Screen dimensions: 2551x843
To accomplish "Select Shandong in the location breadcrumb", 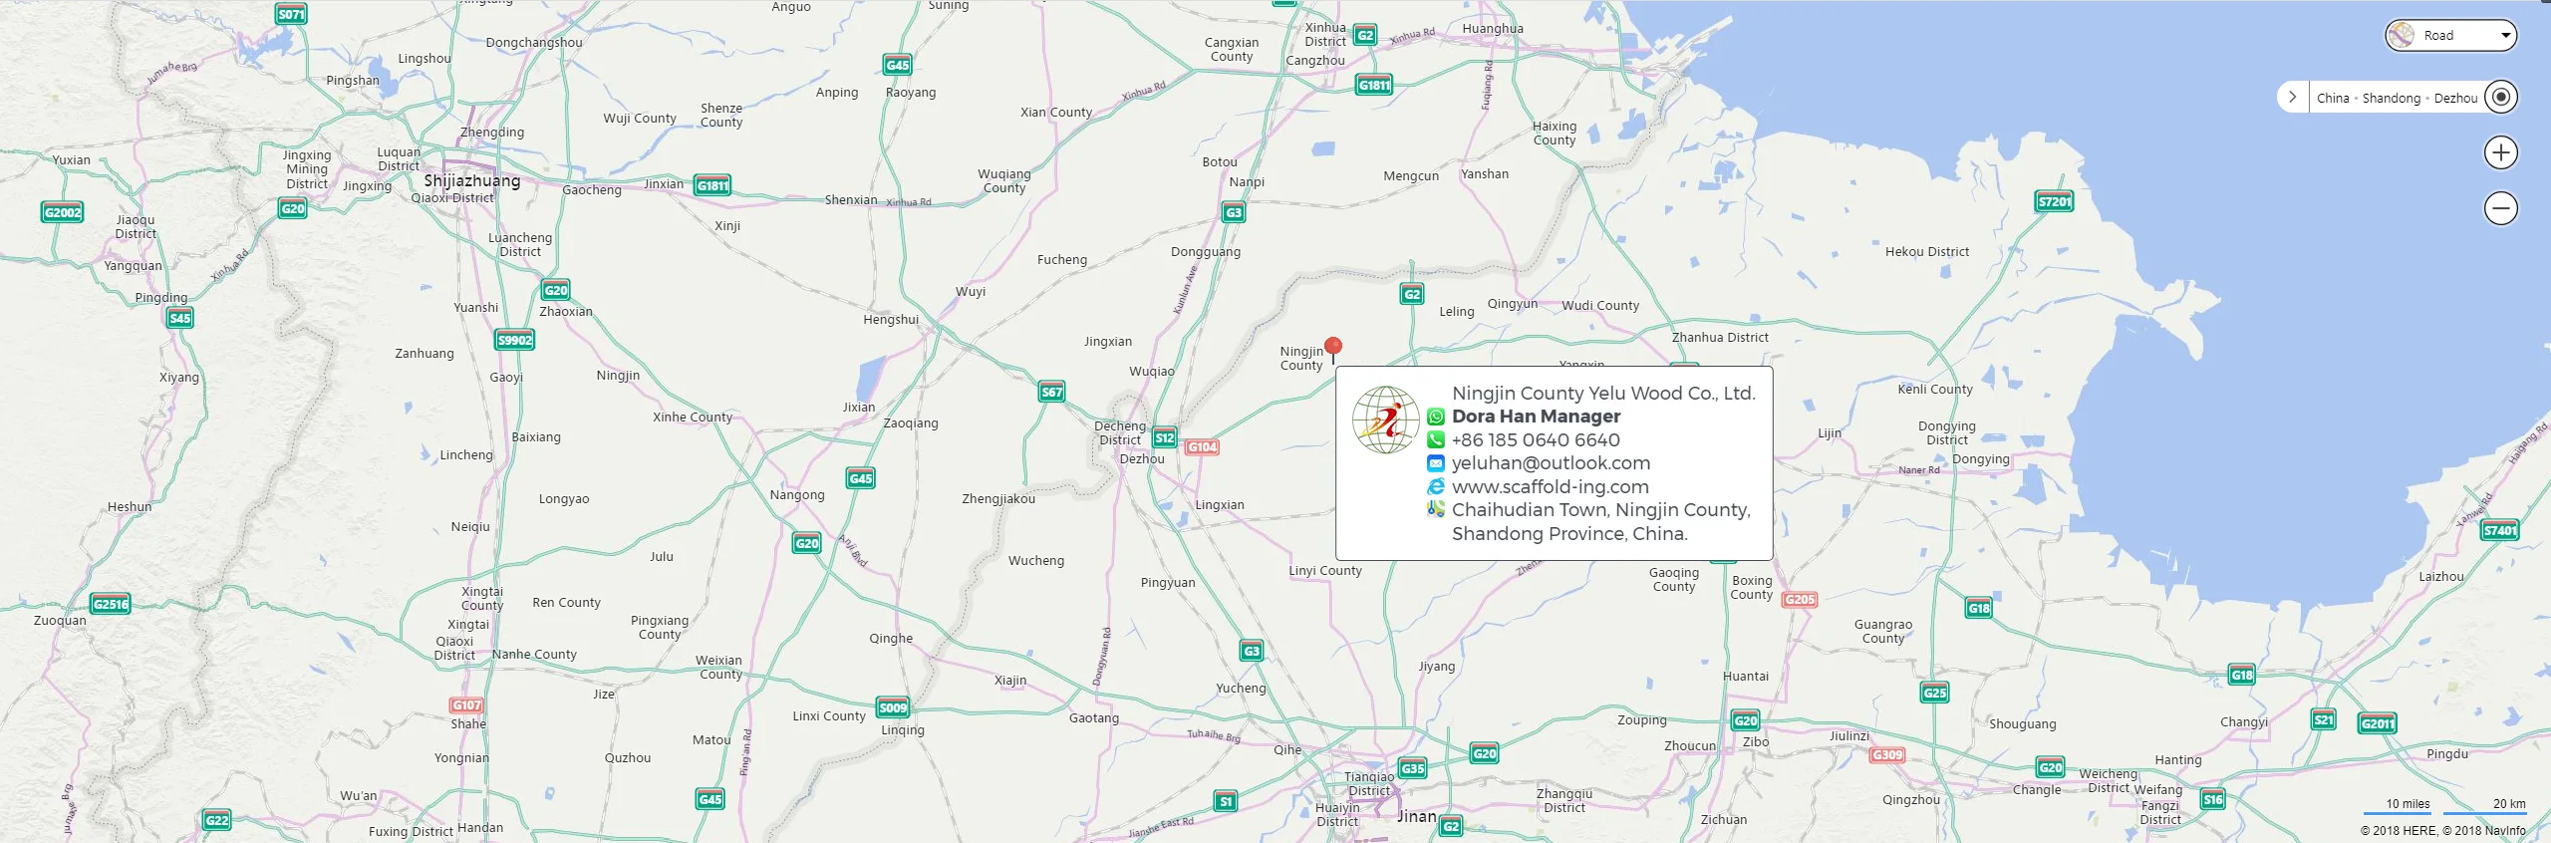I will click(2391, 99).
